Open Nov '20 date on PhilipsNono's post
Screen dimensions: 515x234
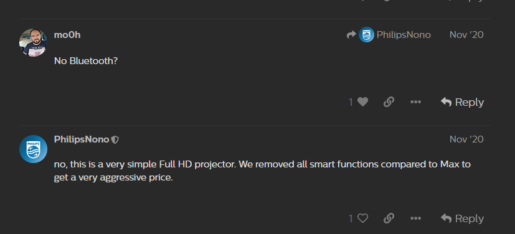(466, 139)
